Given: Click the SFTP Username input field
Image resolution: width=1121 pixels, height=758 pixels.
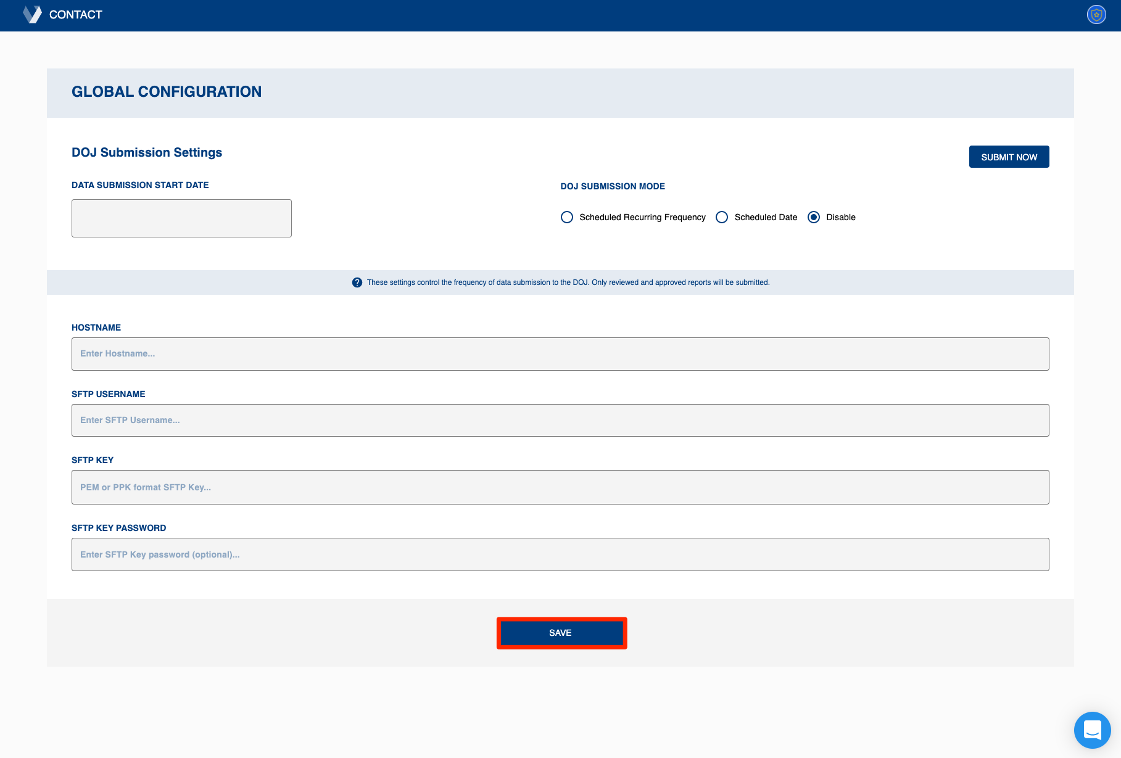Looking at the screenshot, I should click(560, 421).
